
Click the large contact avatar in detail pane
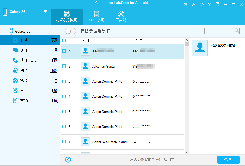(x=200, y=48)
